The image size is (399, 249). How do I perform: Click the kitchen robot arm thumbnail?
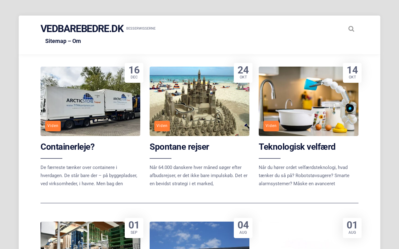(309, 101)
